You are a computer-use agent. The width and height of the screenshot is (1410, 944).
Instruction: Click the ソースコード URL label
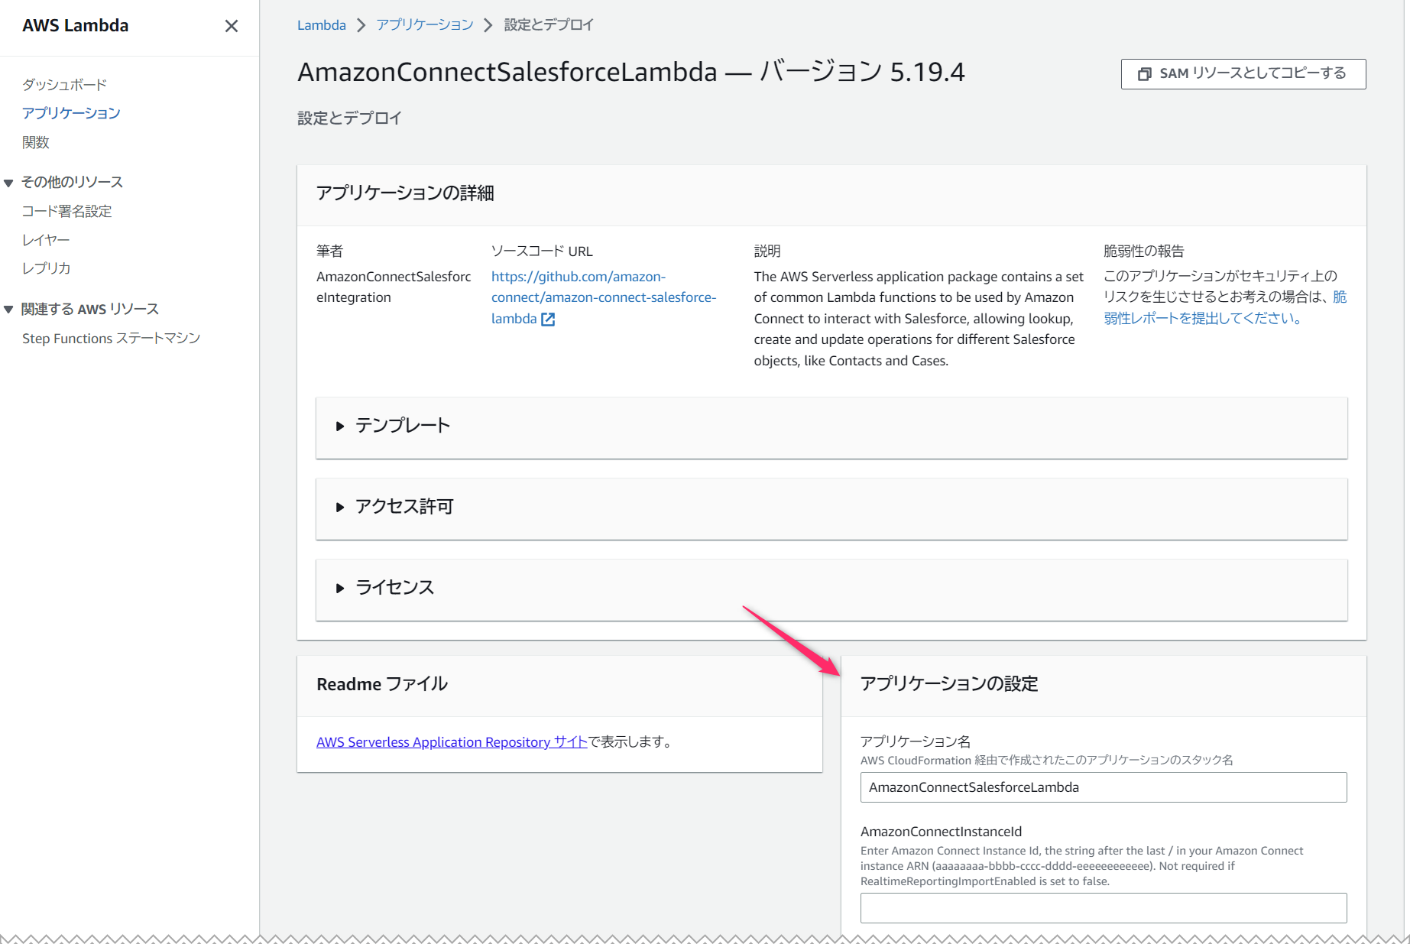542,251
